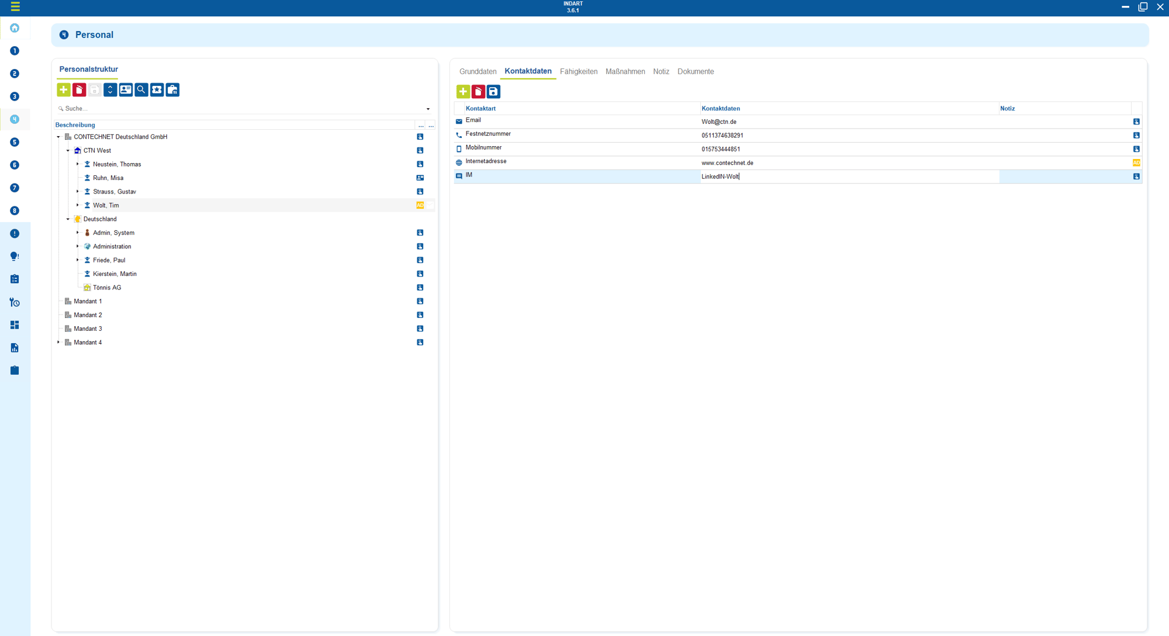Open the dashboard tiles icon in sidebar
This screenshot has height=636, width=1169.
[x=15, y=324]
